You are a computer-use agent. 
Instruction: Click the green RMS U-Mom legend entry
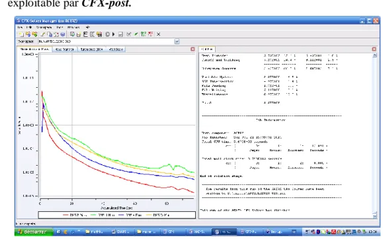point(103,215)
